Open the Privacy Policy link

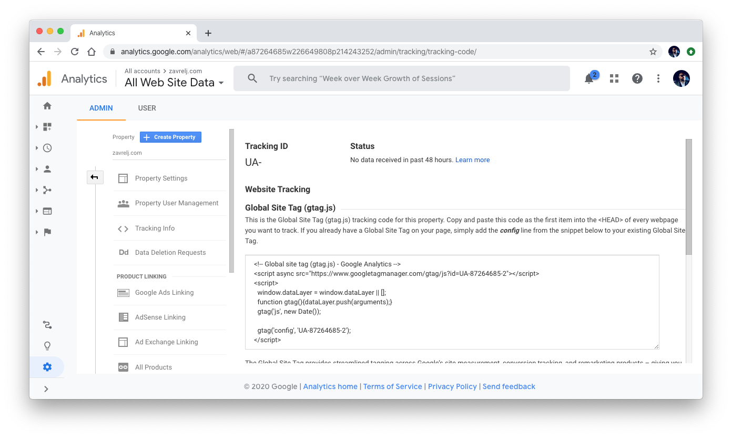click(x=452, y=386)
